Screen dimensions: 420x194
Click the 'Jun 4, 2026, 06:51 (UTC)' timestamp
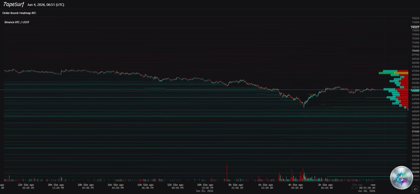pyautogui.click(x=46, y=5)
